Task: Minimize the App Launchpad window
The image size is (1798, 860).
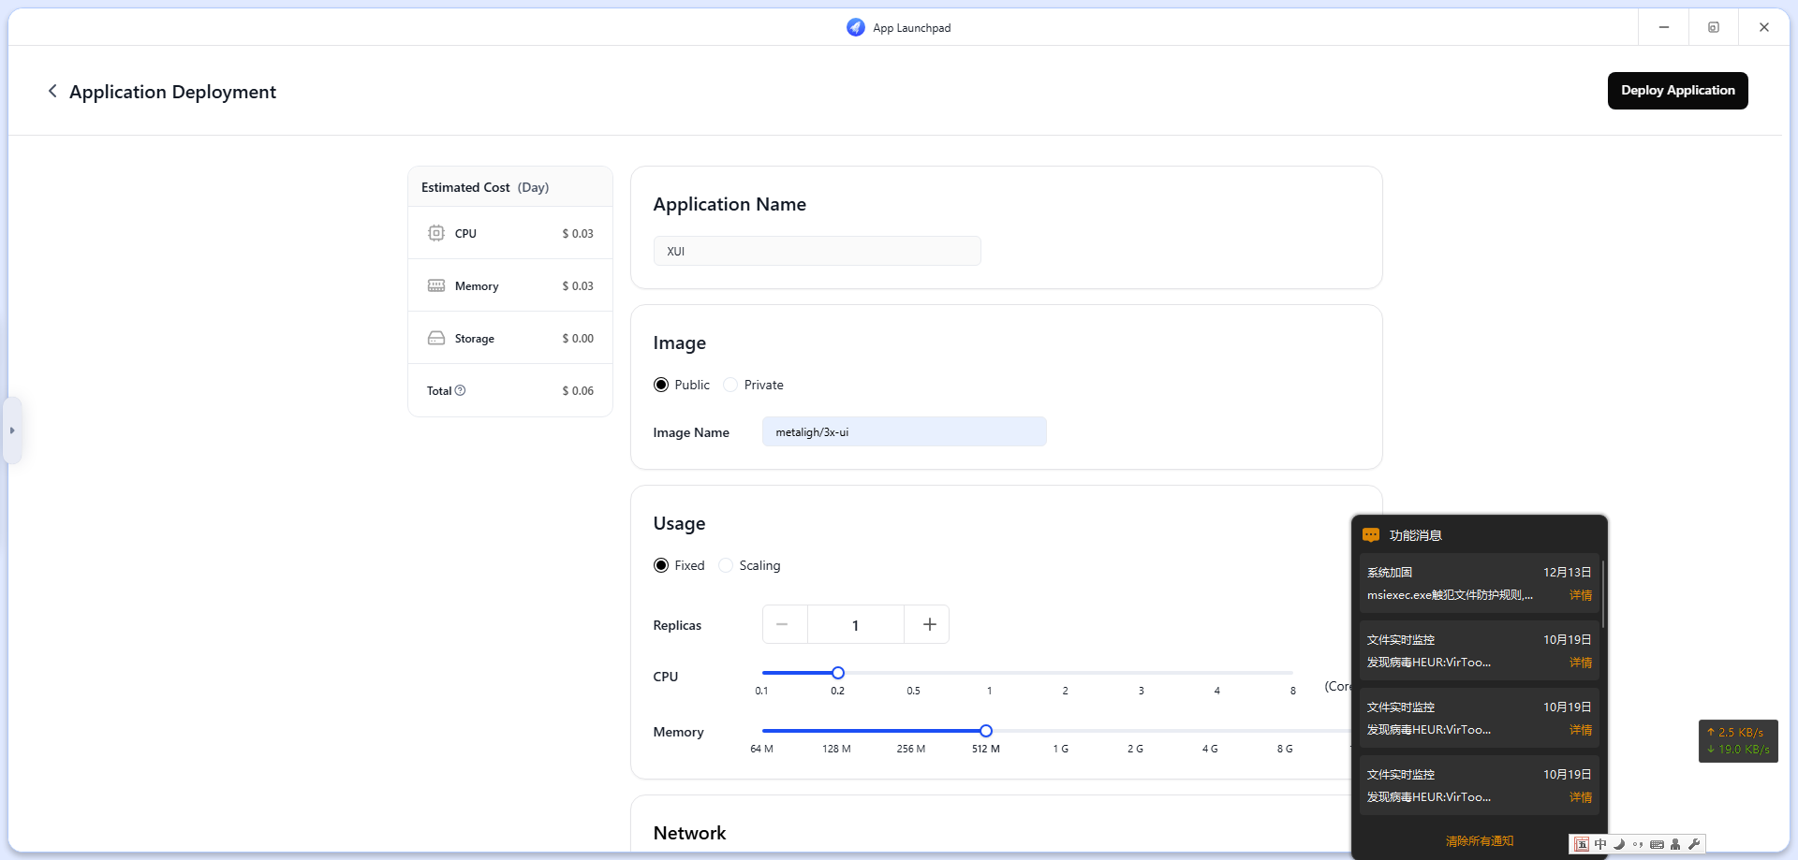Action: (1664, 27)
